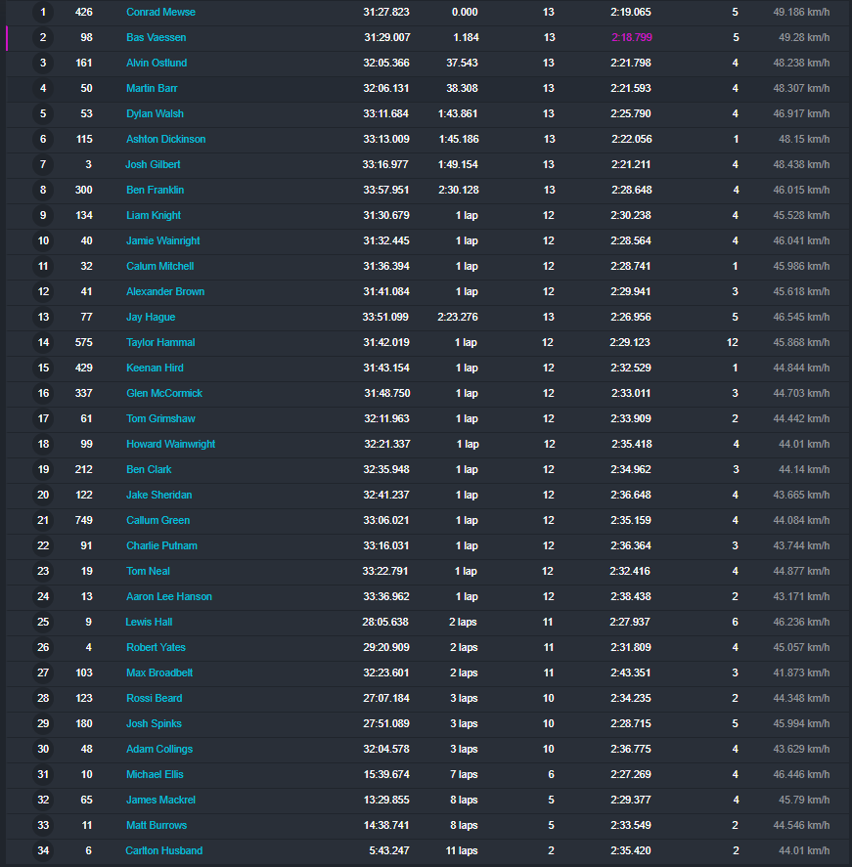
Task: Click the position 25 badge beside Lewis Hall
Action: point(43,622)
